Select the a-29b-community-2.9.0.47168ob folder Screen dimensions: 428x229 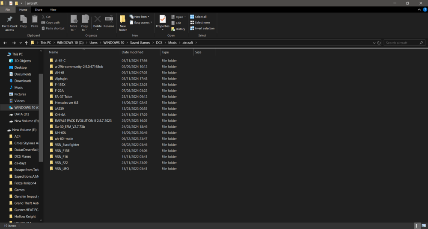79,67
